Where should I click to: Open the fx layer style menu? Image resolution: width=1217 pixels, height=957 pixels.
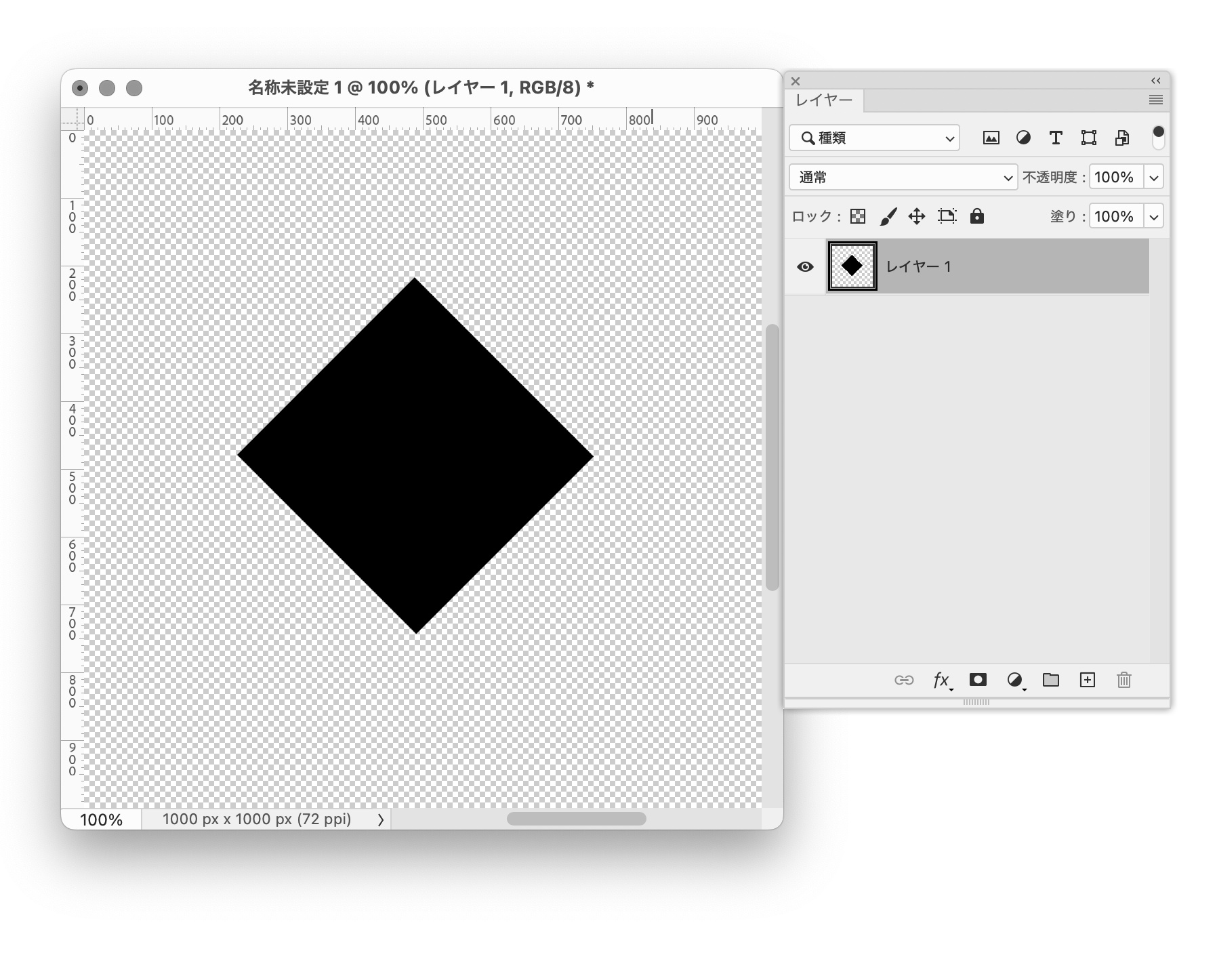coord(943,680)
